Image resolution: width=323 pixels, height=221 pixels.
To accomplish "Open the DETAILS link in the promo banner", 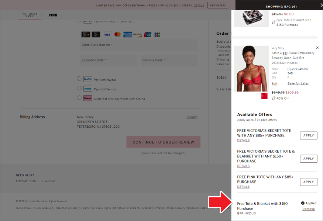I will [199, 6].
